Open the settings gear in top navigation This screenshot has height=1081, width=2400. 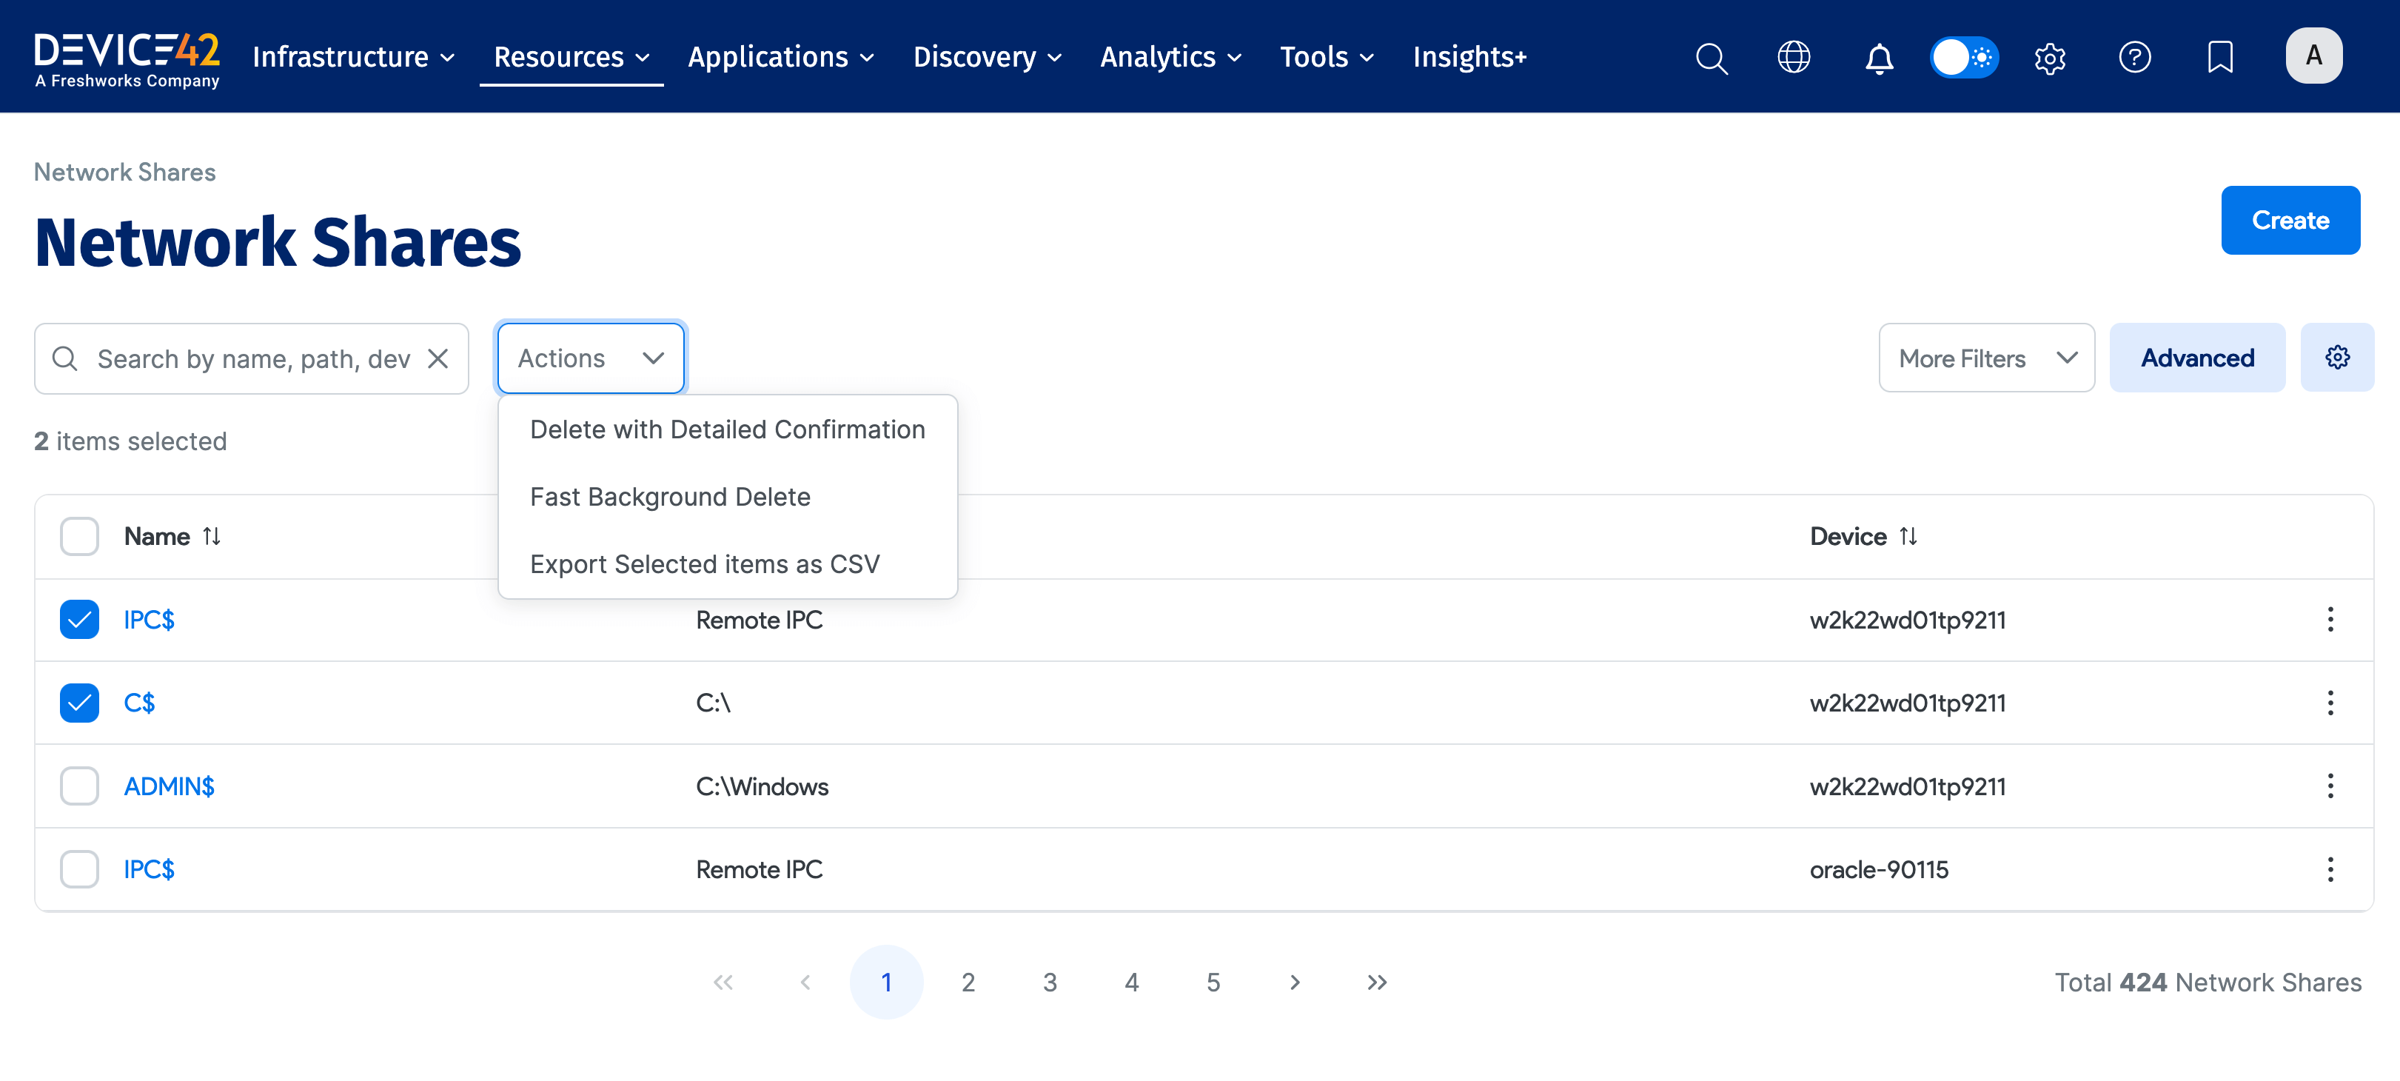[2050, 58]
